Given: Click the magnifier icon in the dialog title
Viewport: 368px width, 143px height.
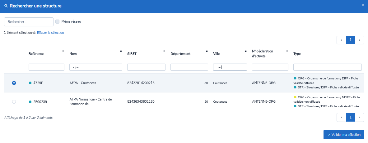Looking at the screenshot, I should (x=6, y=6).
